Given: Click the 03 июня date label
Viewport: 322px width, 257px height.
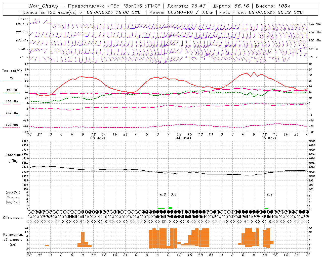Looking at the screenshot, I should click(98, 138).
